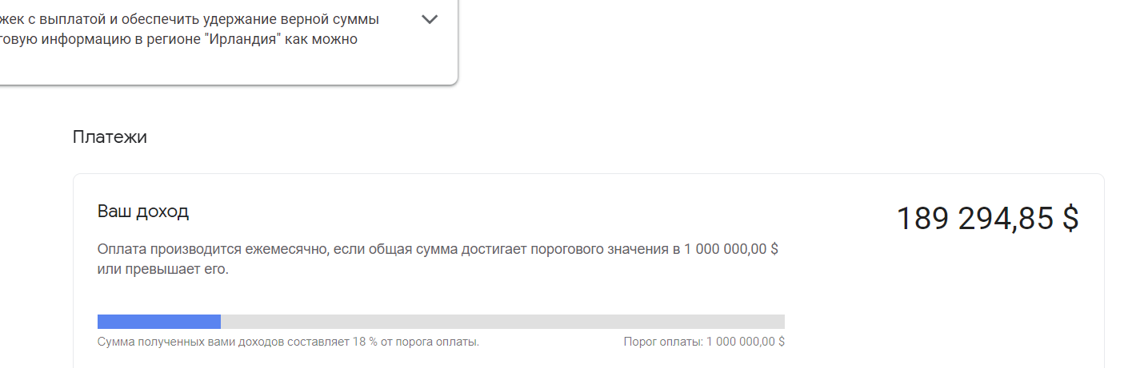
Task: Click the income amount 189 294,85 $
Action: pos(987,219)
